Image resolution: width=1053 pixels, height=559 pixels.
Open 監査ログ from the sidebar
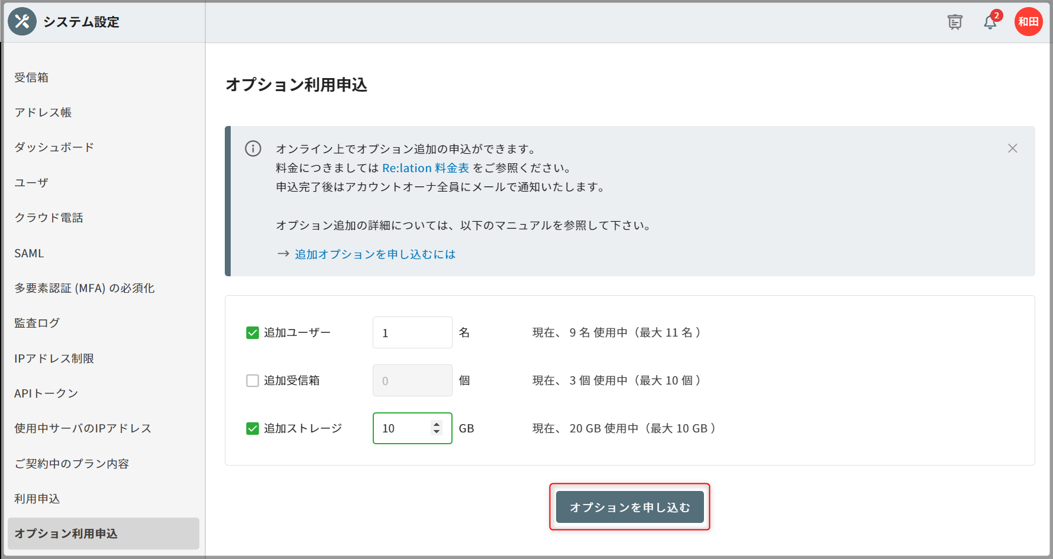tap(37, 323)
